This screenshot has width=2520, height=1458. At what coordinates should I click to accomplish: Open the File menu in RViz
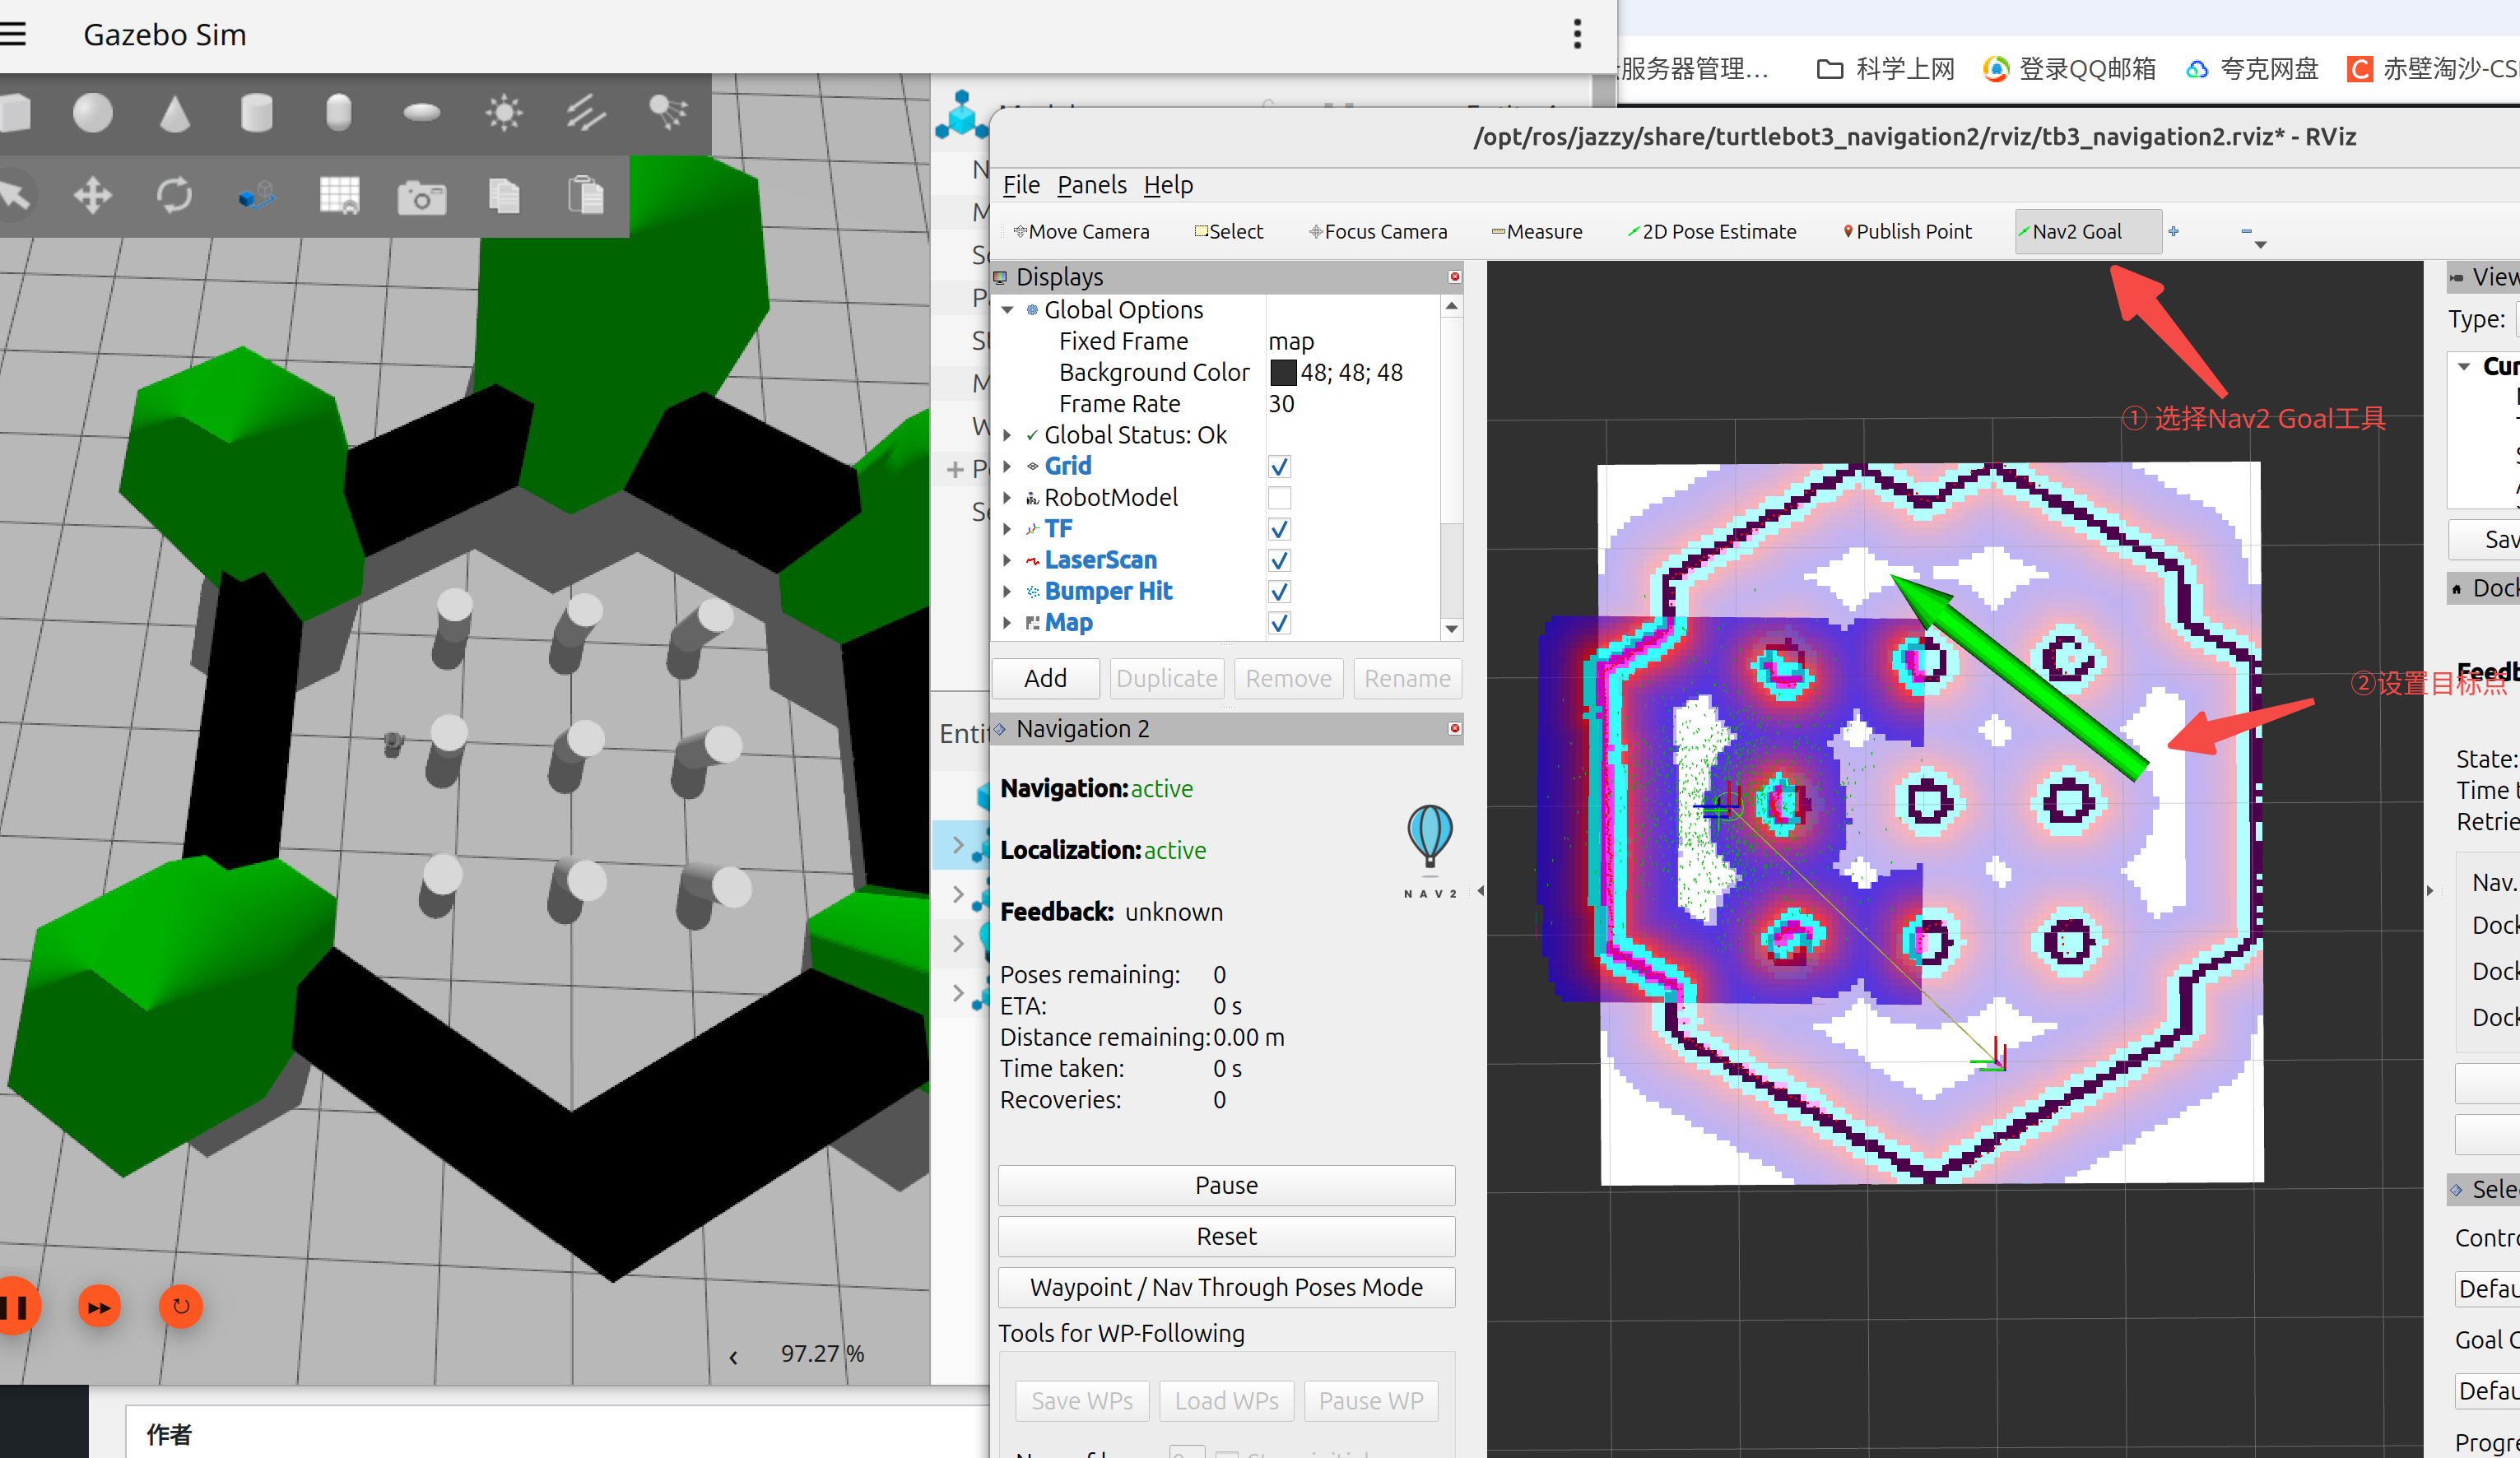coord(1021,185)
